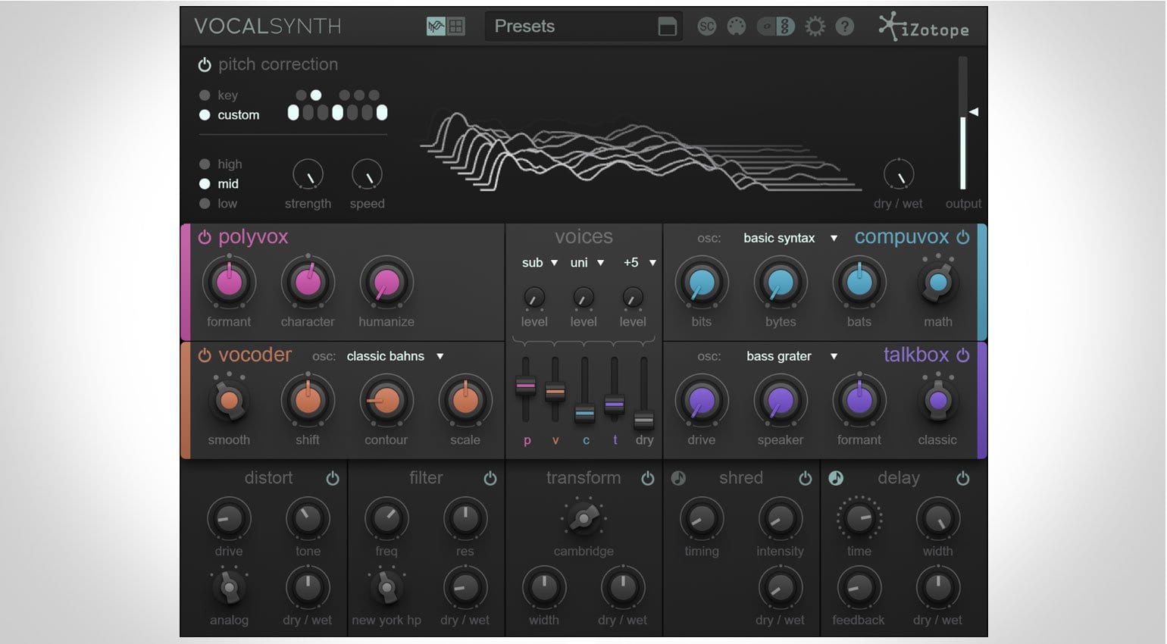Click the compuvox bats knob

coord(859,283)
